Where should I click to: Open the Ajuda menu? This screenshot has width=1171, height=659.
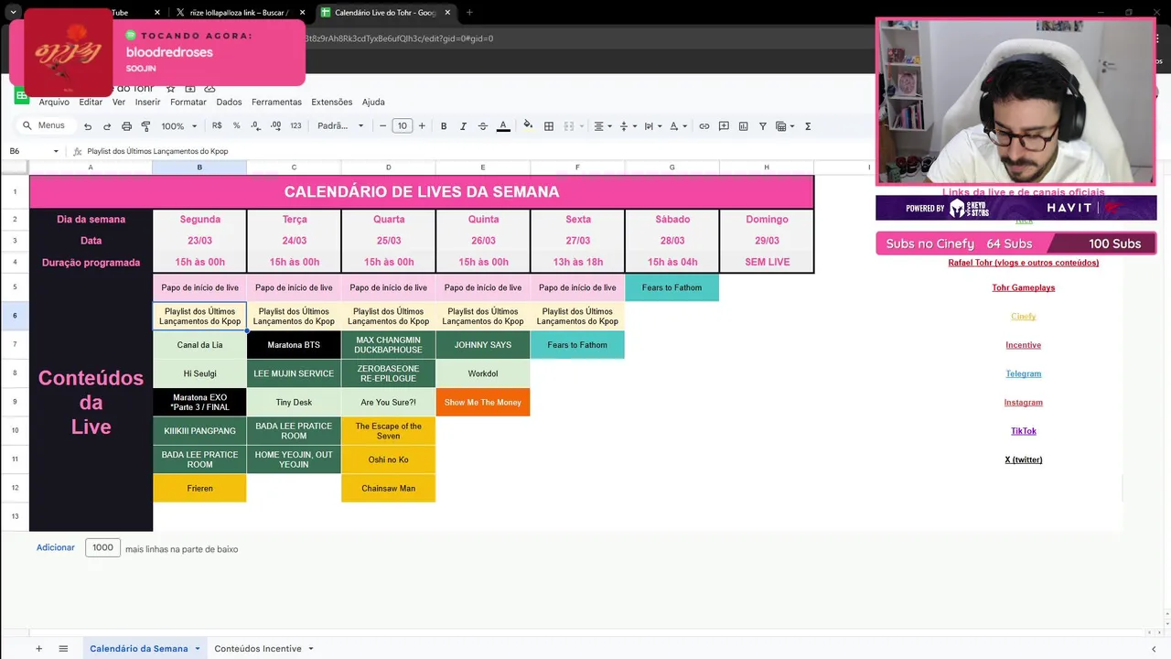point(373,103)
